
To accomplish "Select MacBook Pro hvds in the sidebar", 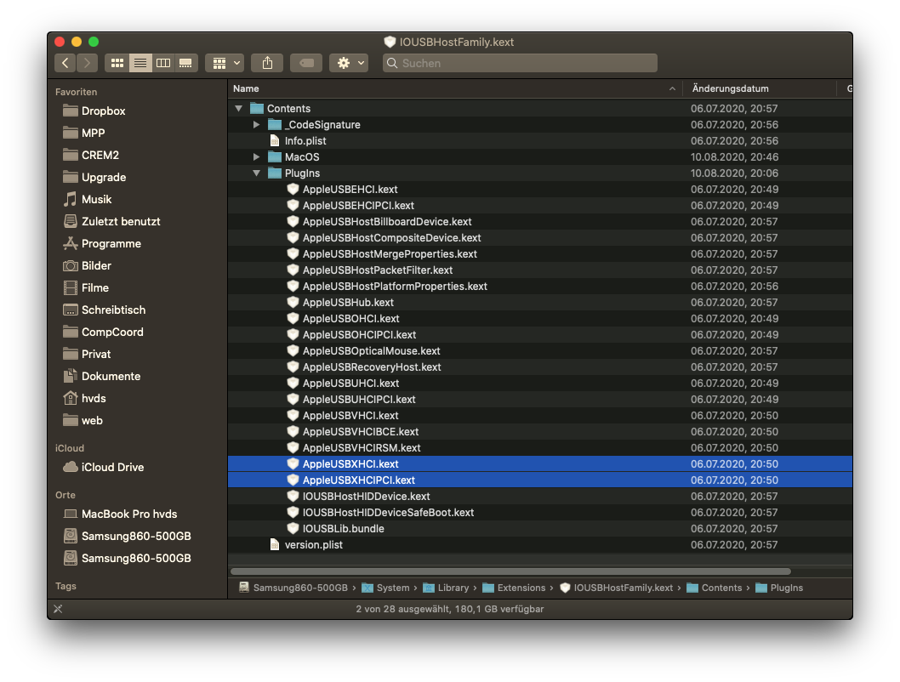I will click(x=129, y=514).
